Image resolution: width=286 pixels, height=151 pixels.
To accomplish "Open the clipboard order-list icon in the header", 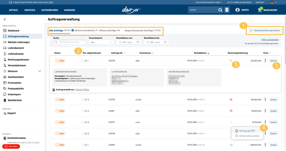I will [227, 10].
